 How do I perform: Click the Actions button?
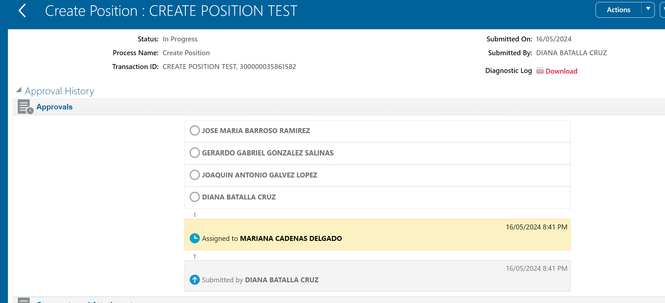[x=619, y=10]
